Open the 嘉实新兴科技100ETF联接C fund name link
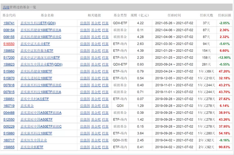 (x=41, y=85)
